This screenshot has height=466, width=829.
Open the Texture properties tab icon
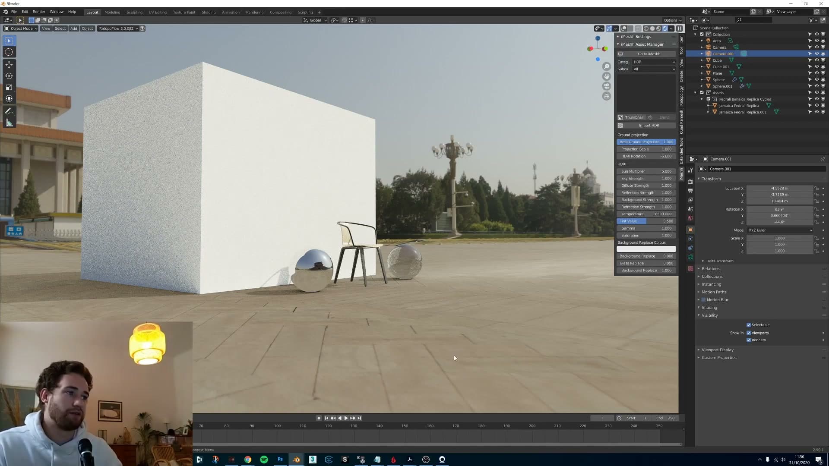(x=690, y=268)
